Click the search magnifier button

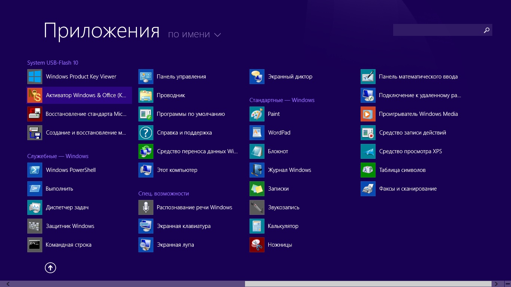coord(487,30)
